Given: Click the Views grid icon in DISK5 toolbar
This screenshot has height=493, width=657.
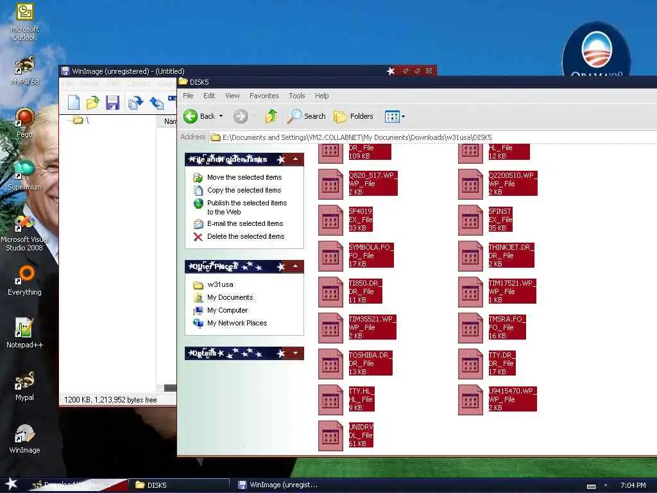Looking at the screenshot, I should [x=392, y=117].
